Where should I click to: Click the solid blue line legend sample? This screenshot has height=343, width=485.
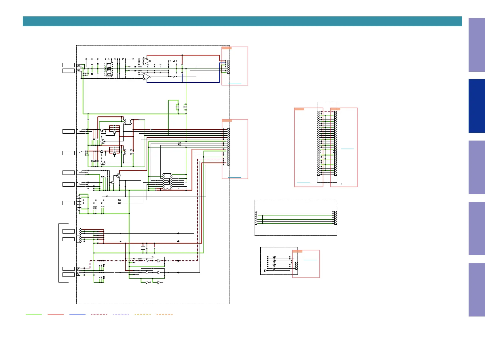click(77, 314)
